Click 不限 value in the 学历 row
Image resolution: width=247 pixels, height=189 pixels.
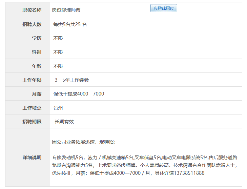pos(58,38)
